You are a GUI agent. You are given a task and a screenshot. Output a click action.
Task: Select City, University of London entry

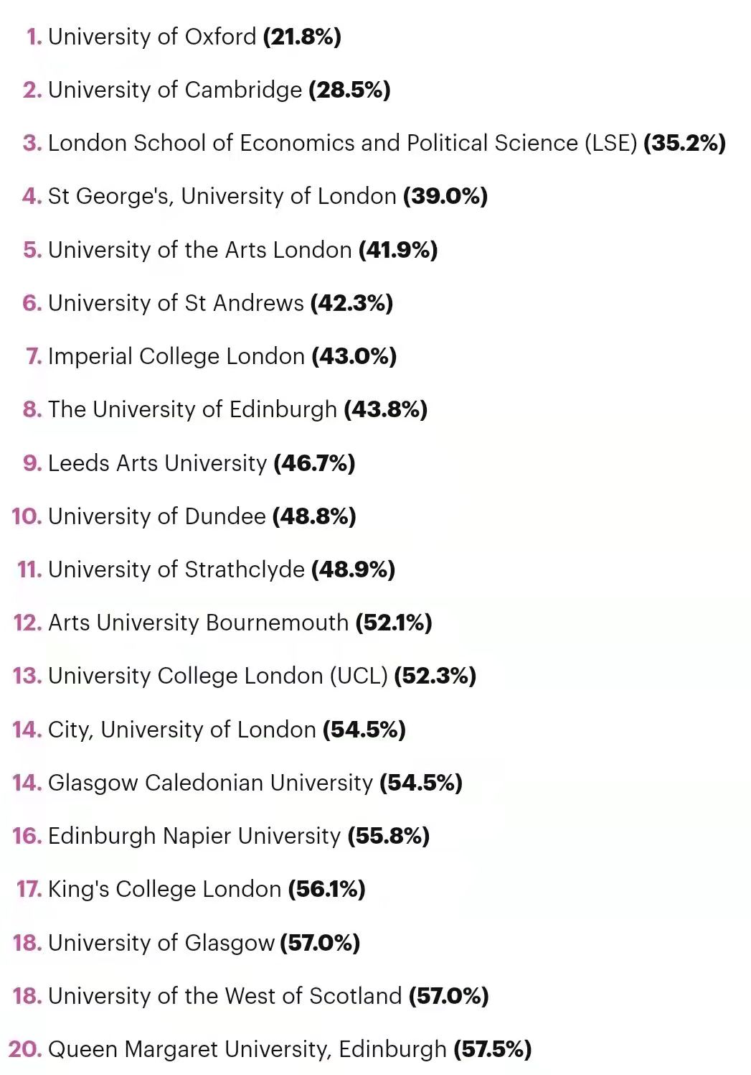209,730
